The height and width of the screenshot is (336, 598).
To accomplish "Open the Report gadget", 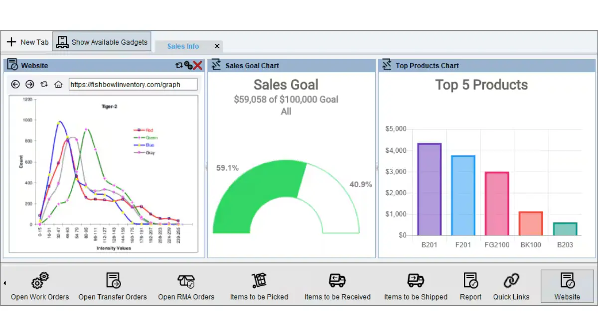I will tap(470, 286).
